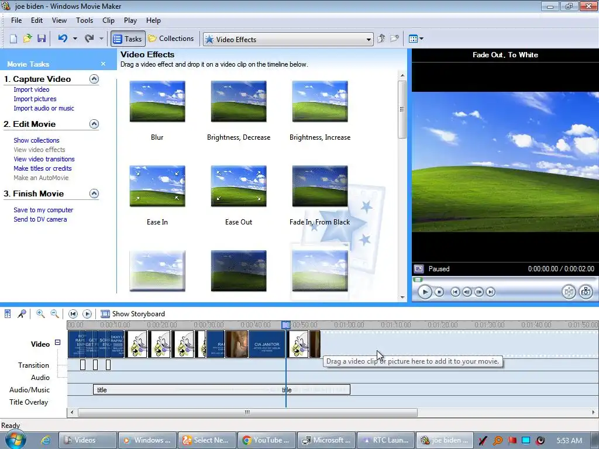This screenshot has height=449, width=599.
Task: Open the File menu
Action: (x=16, y=20)
